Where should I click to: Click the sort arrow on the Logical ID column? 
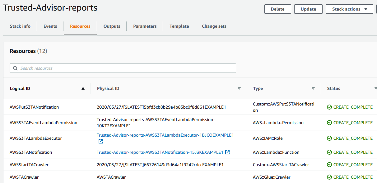coord(83,88)
